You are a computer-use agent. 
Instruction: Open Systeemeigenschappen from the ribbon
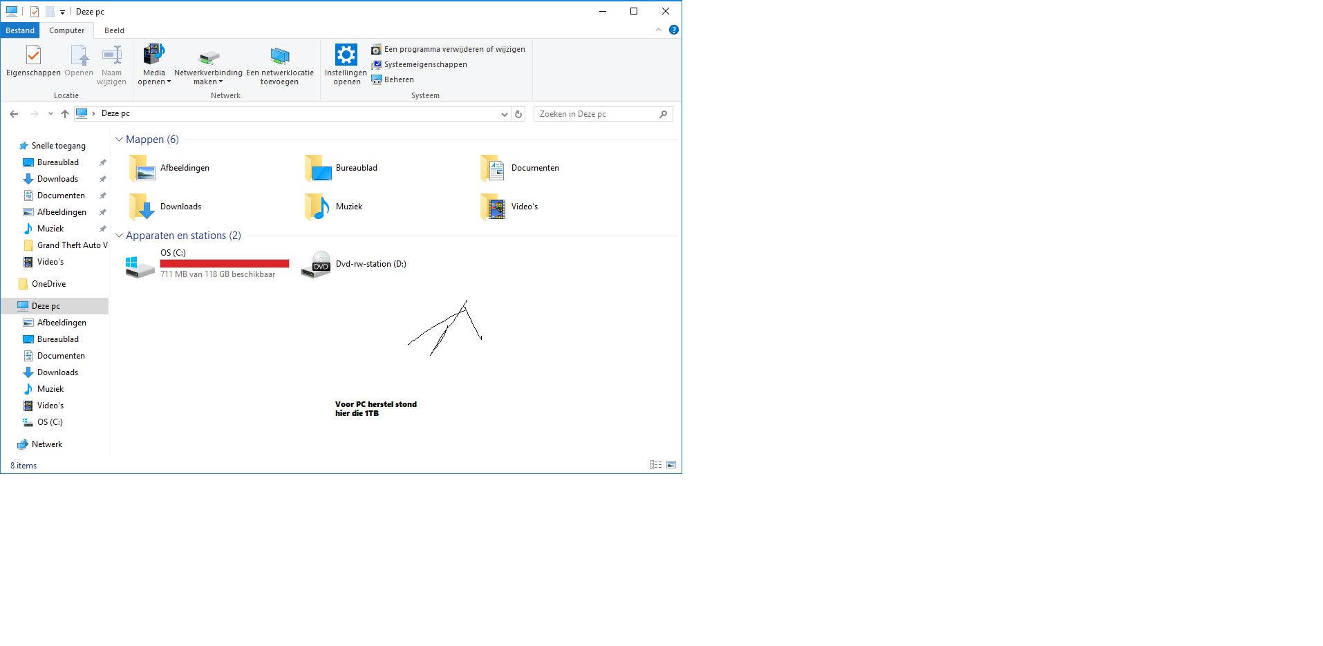[x=419, y=64]
